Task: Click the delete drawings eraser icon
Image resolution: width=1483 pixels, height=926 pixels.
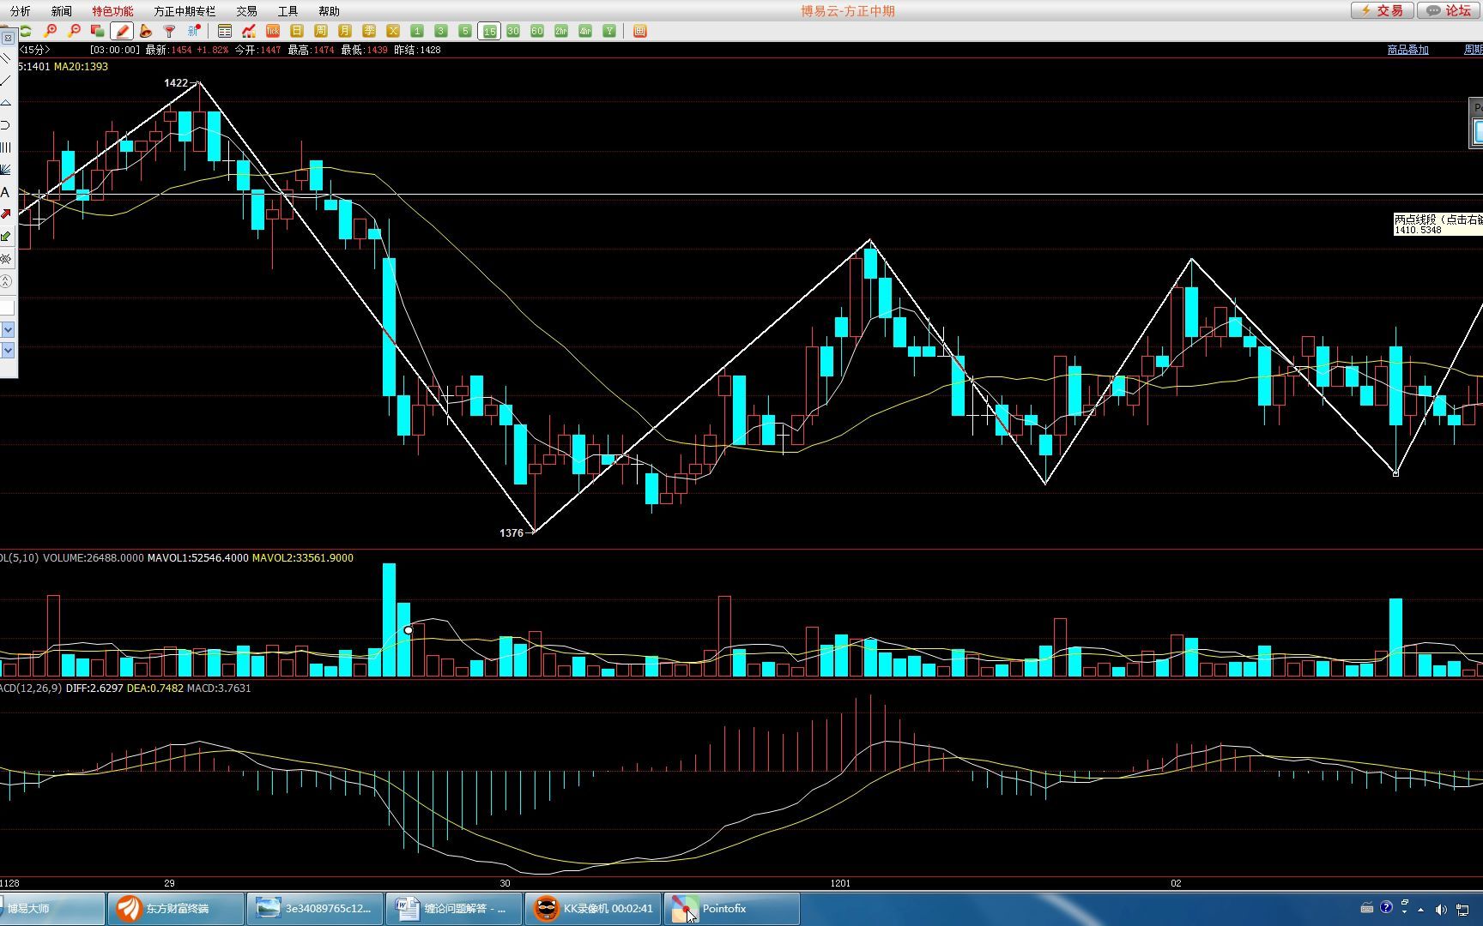Action: coord(6,258)
